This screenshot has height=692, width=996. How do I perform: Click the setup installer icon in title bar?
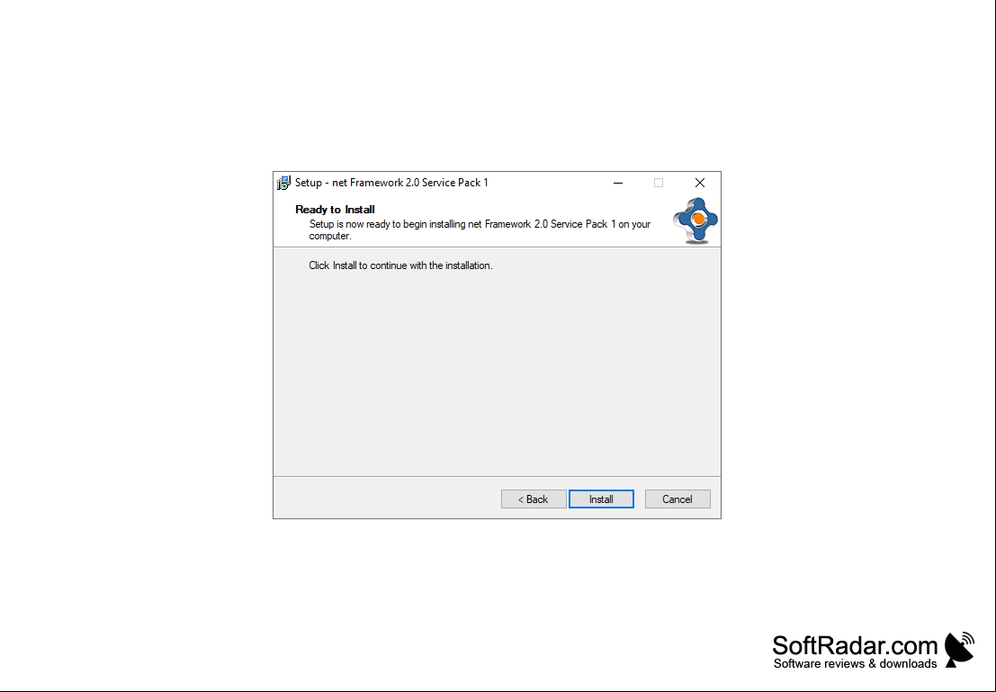point(283,183)
